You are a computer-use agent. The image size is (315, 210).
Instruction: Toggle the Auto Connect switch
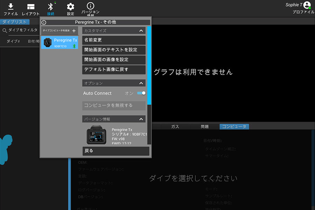141,93
